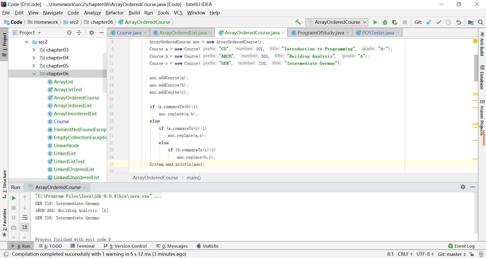Open Project panel settings gear
The width and height of the screenshot is (486, 258).
pyautogui.click(x=92, y=33)
